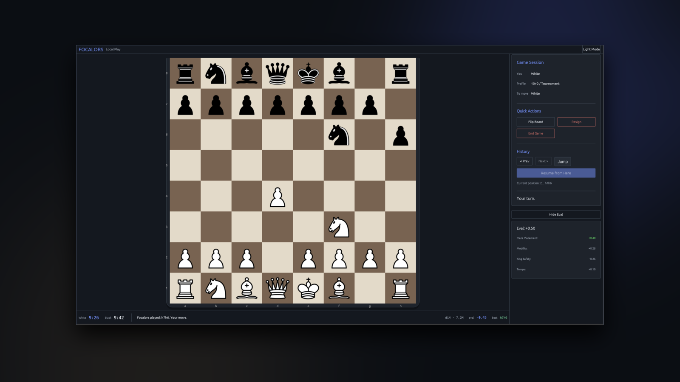Click the empty g8 square
This screenshot has width=680, height=382.
[370, 73]
